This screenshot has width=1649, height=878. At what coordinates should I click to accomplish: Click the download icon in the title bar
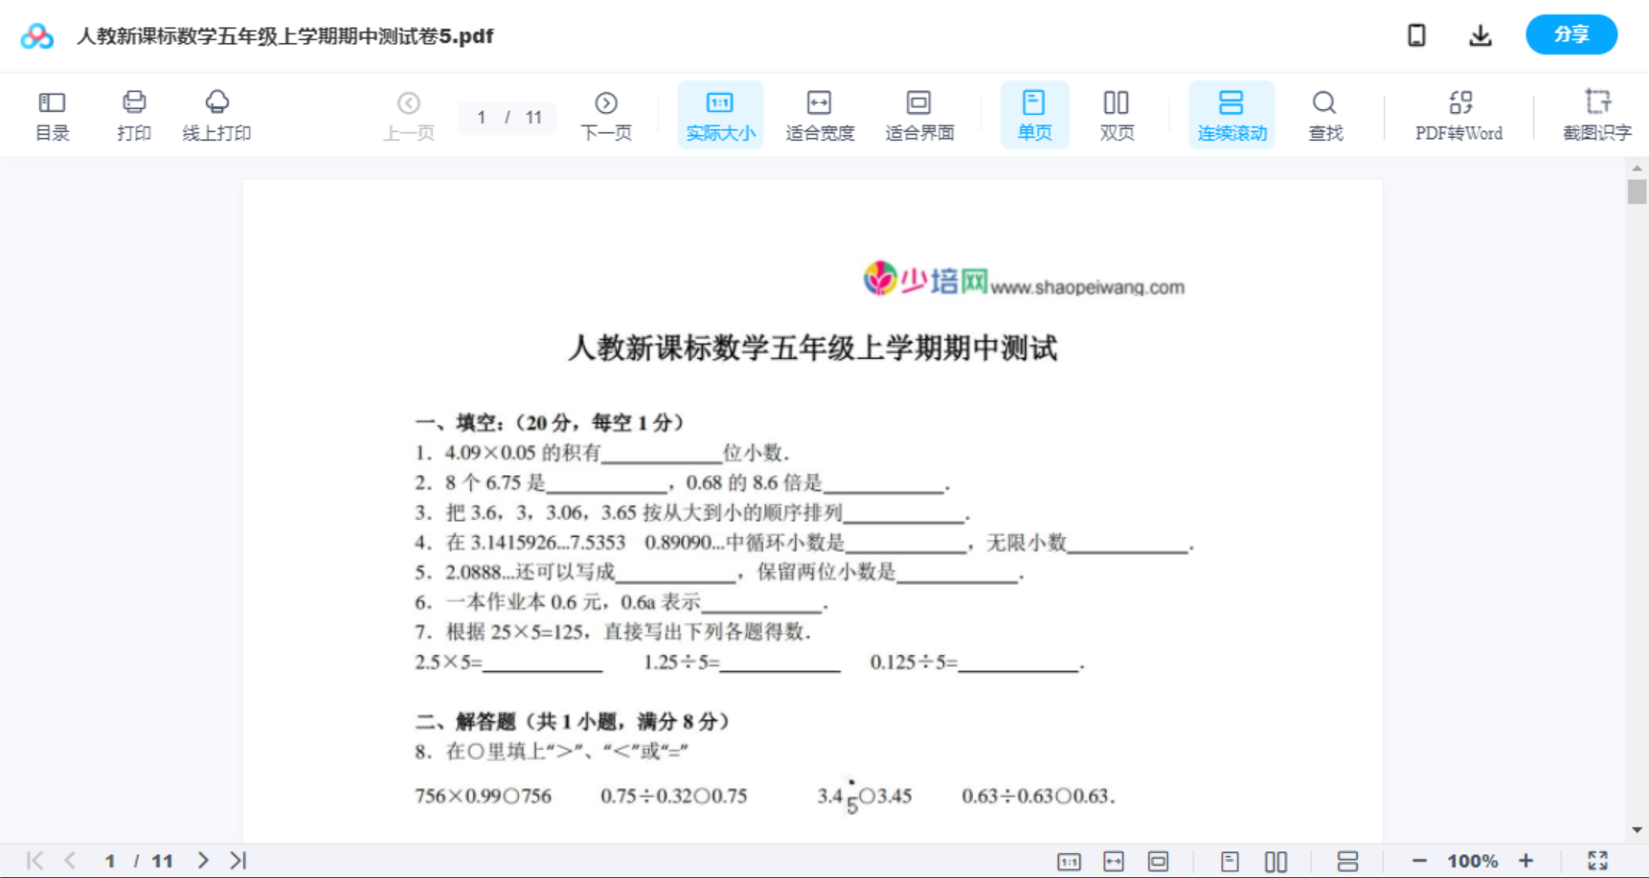[x=1480, y=34]
